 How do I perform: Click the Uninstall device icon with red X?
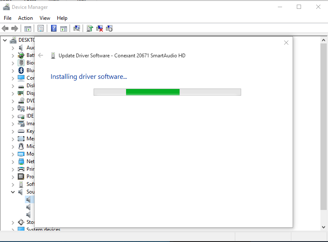[x=99, y=28]
